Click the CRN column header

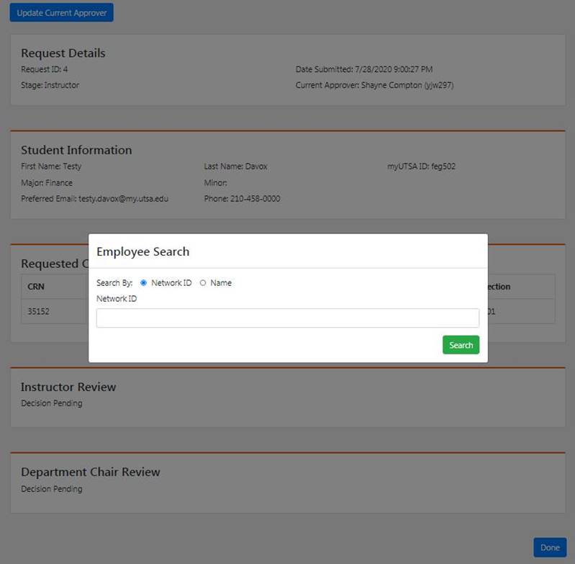click(x=36, y=287)
